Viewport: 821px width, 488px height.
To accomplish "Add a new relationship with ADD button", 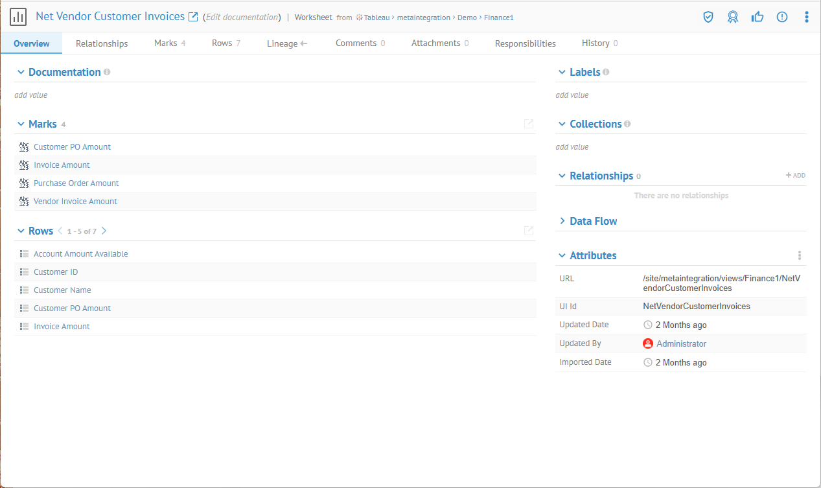I will coord(796,176).
